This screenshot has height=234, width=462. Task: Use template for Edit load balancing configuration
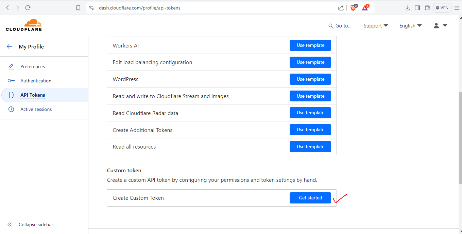coord(310,62)
